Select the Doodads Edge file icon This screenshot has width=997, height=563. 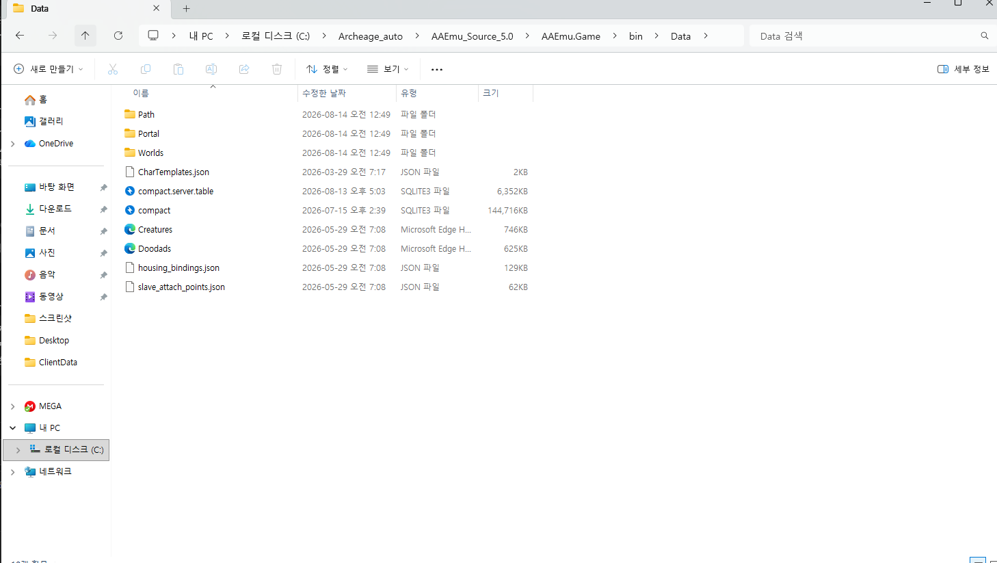pyautogui.click(x=130, y=248)
